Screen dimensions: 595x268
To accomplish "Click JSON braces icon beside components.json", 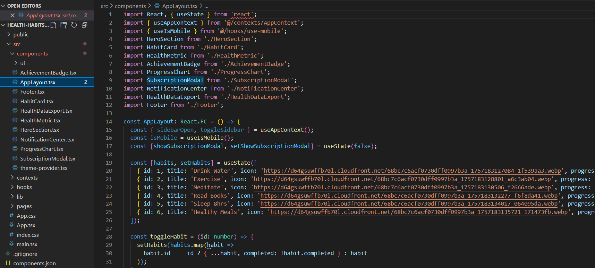I will click(x=8, y=263).
